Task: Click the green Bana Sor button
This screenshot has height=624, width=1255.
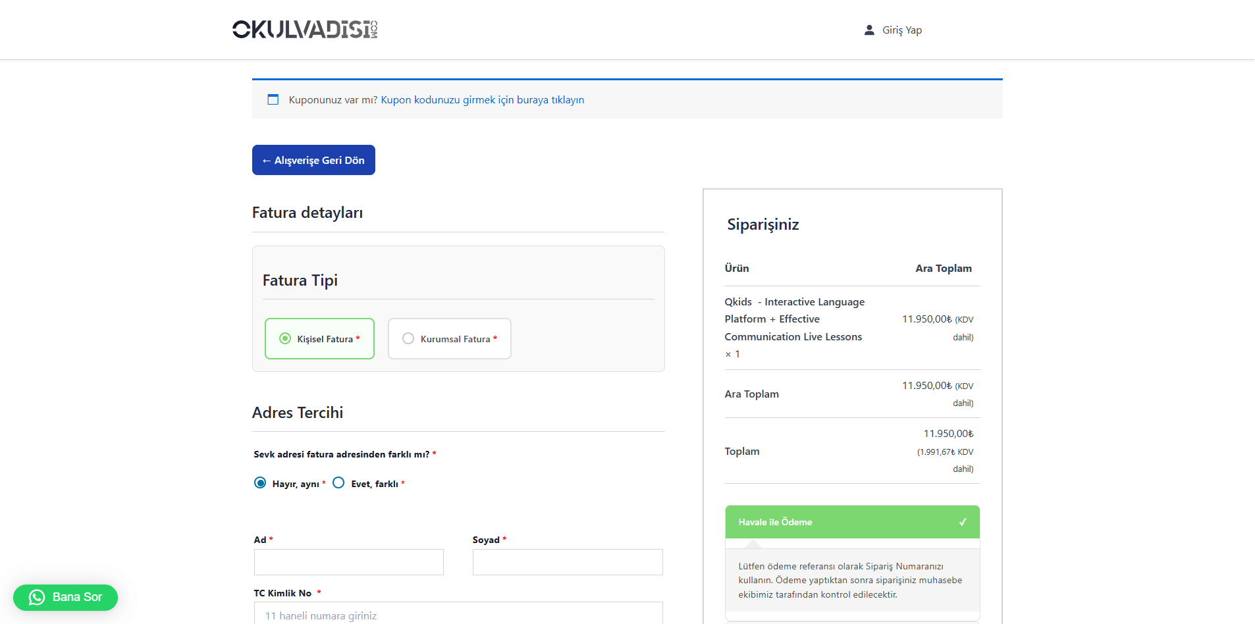Action: click(65, 597)
